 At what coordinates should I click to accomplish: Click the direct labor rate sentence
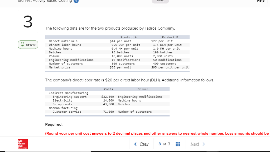tap(130, 80)
